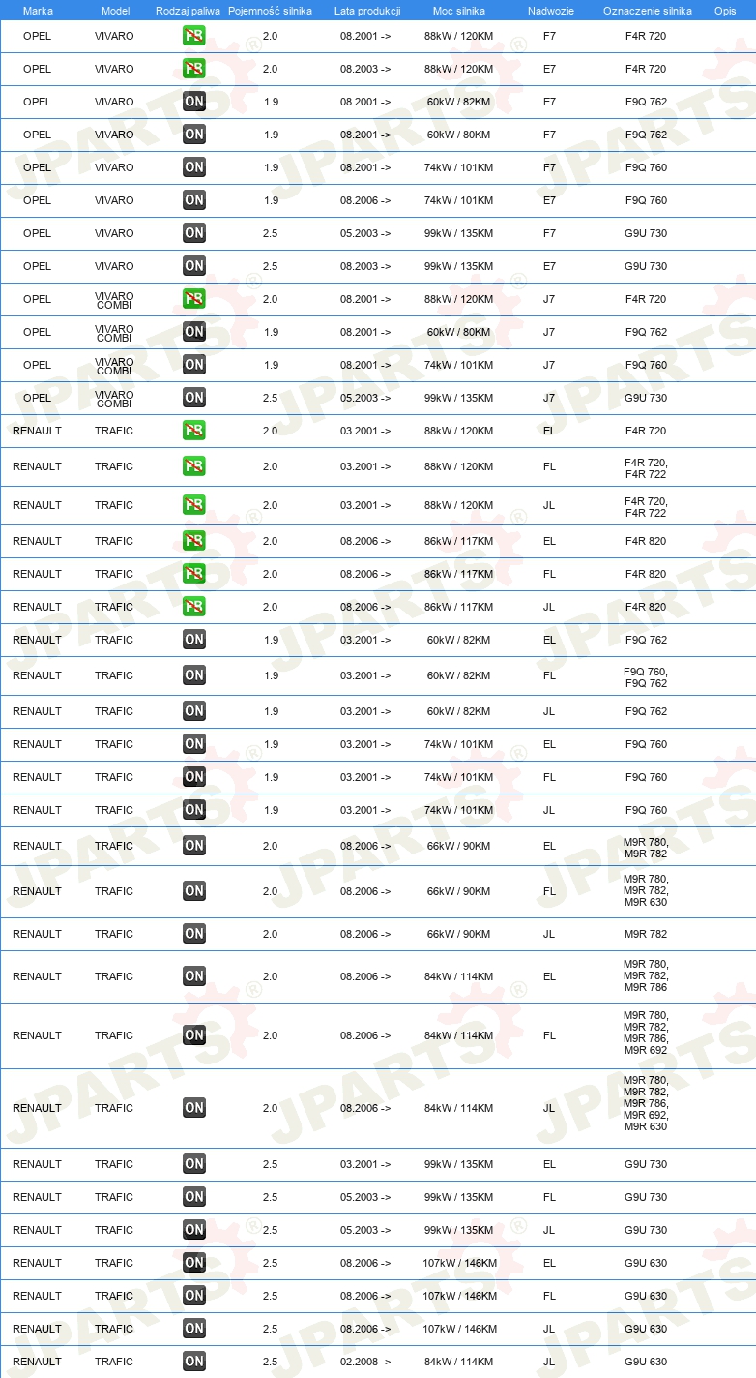Select capacity 1.9 in Vivaro Combi 60kW row
The width and height of the screenshot is (756, 1378).
point(271,332)
